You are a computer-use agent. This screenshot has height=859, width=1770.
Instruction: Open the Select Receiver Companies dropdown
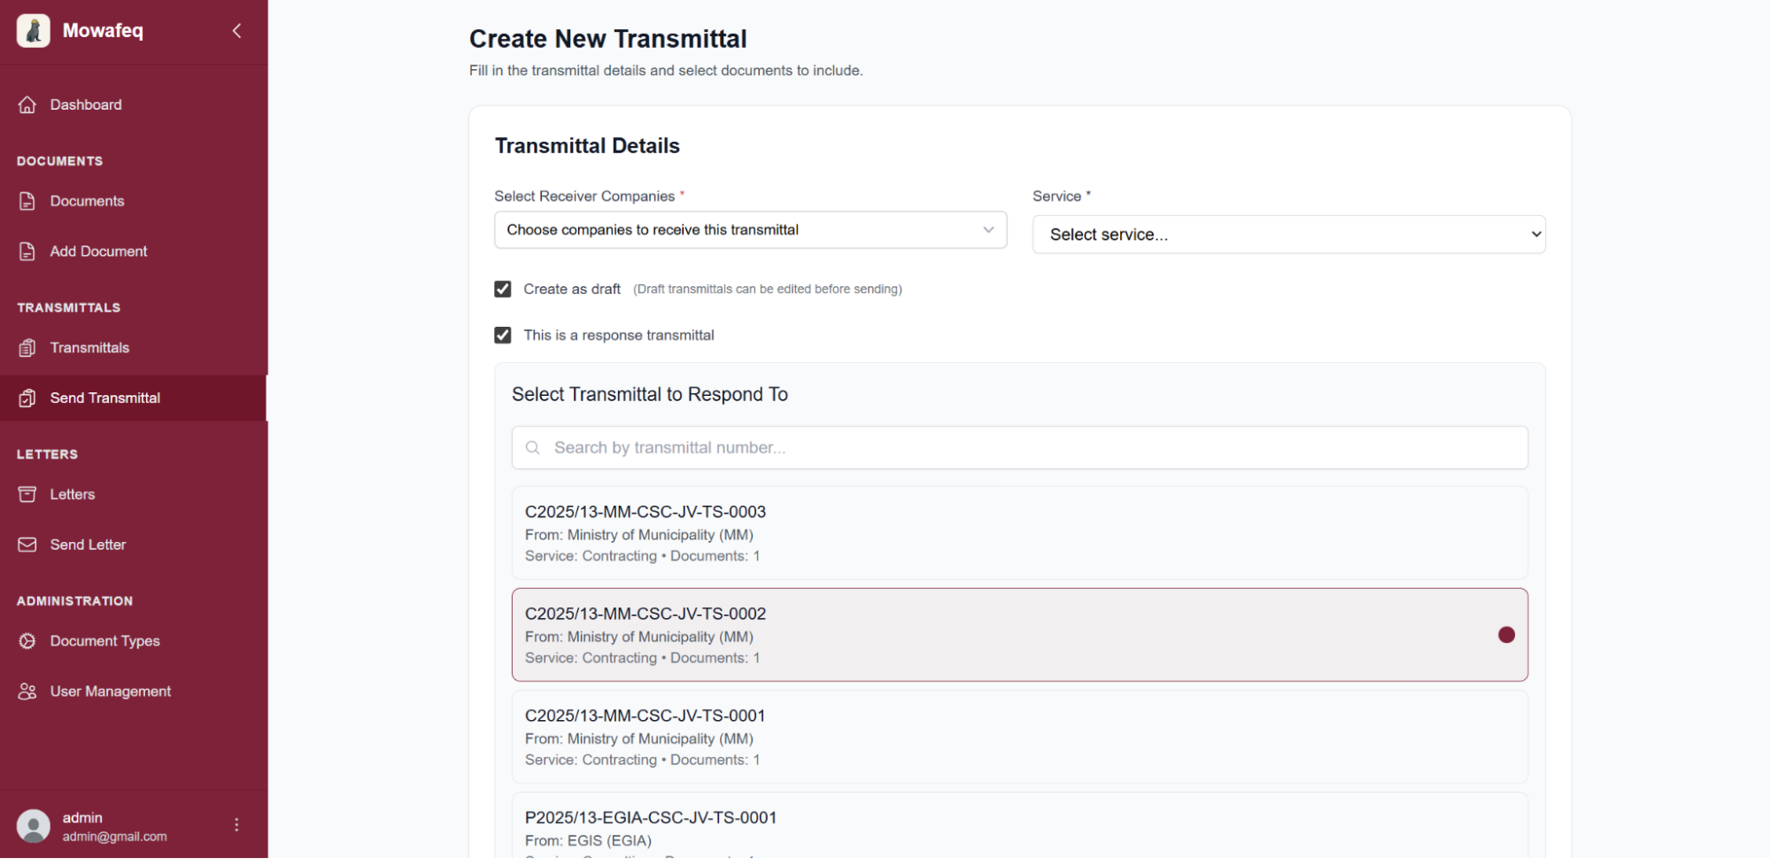[750, 230]
